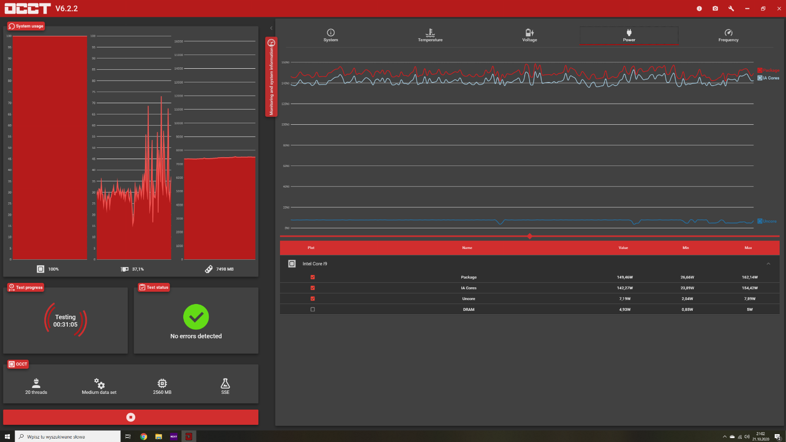Toggle the Monitoring and system information side tab
Viewport: 786px width, 442px height.
tap(271, 77)
